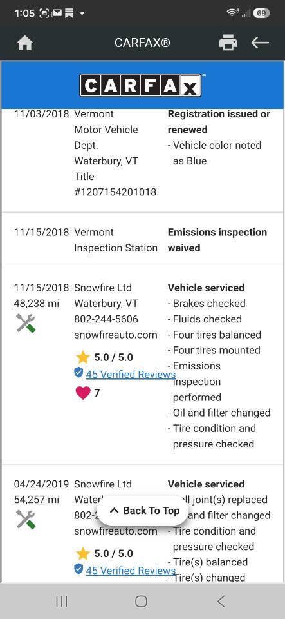Open 45 Verified Reviews for 04/24/2019 entry

(131, 571)
